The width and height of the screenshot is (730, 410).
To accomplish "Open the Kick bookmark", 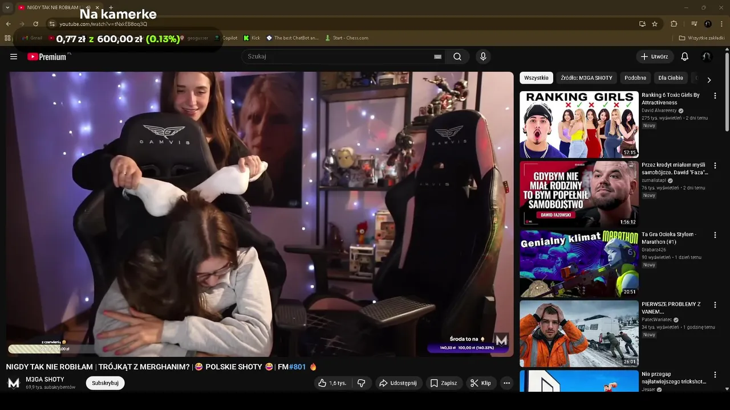I will click(252, 38).
